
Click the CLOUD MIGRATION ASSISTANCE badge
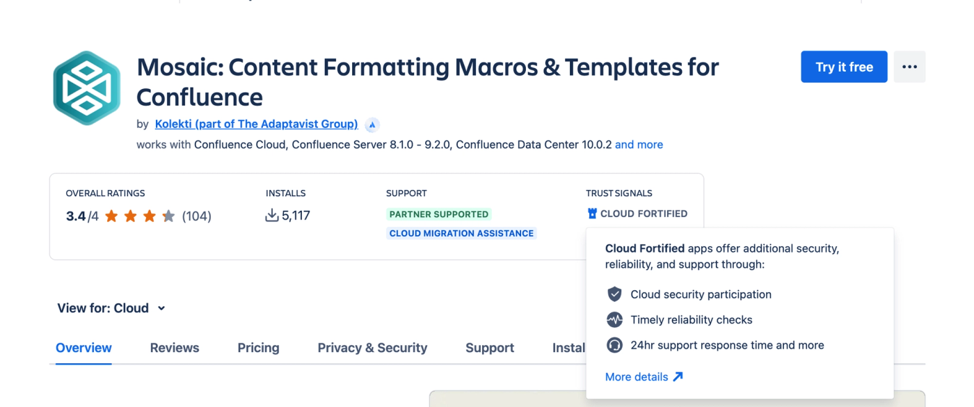[462, 233]
